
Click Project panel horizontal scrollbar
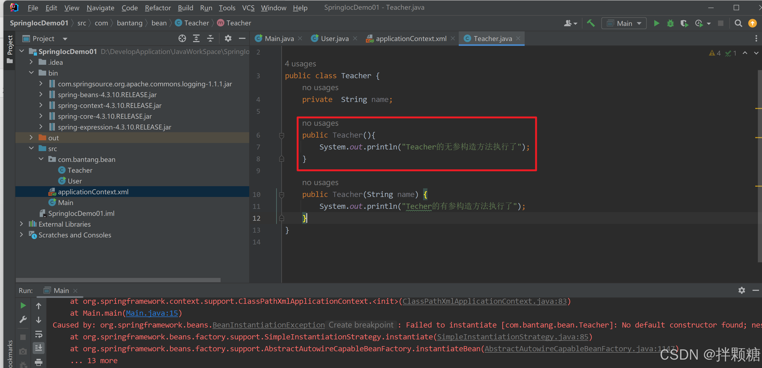pos(118,280)
